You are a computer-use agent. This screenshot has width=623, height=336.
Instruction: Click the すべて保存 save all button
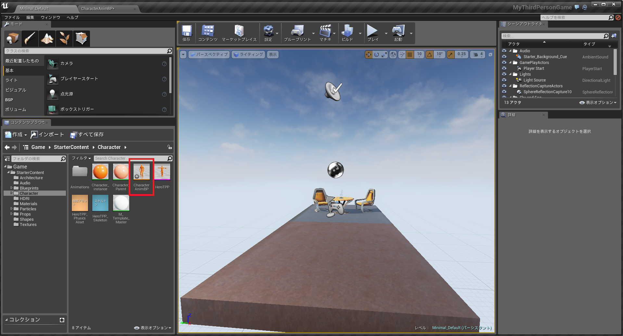tap(87, 134)
